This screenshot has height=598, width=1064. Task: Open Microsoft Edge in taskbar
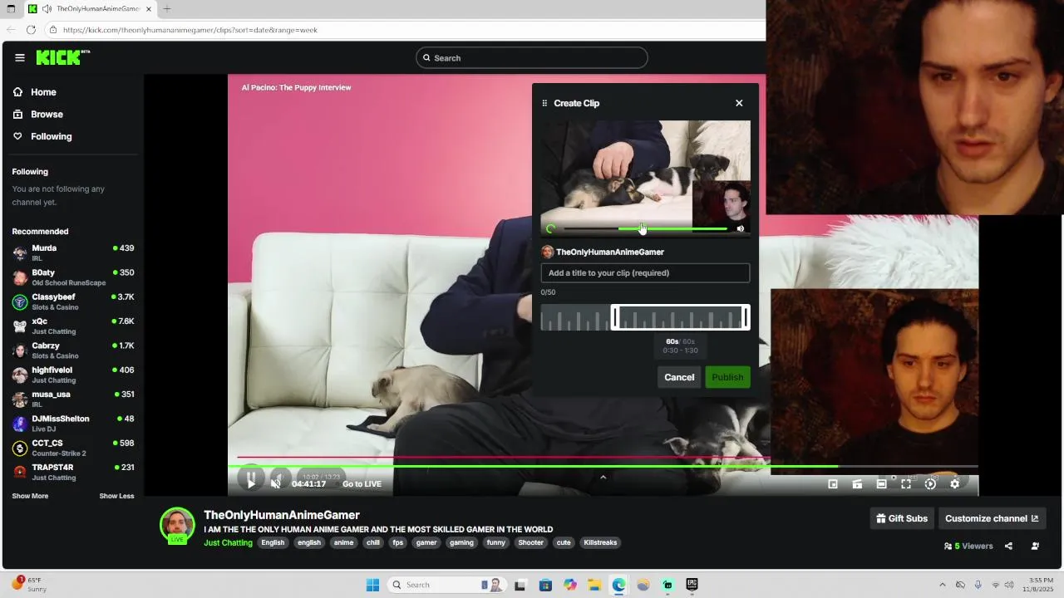(618, 585)
